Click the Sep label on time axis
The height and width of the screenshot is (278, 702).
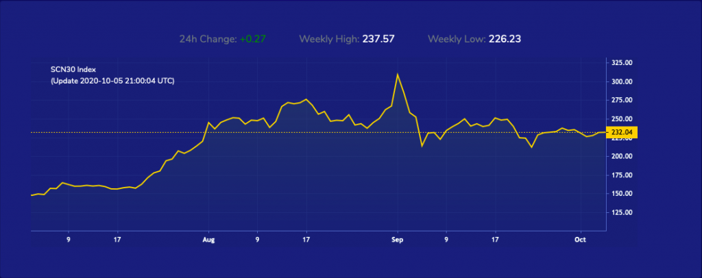tap(398, 240)
